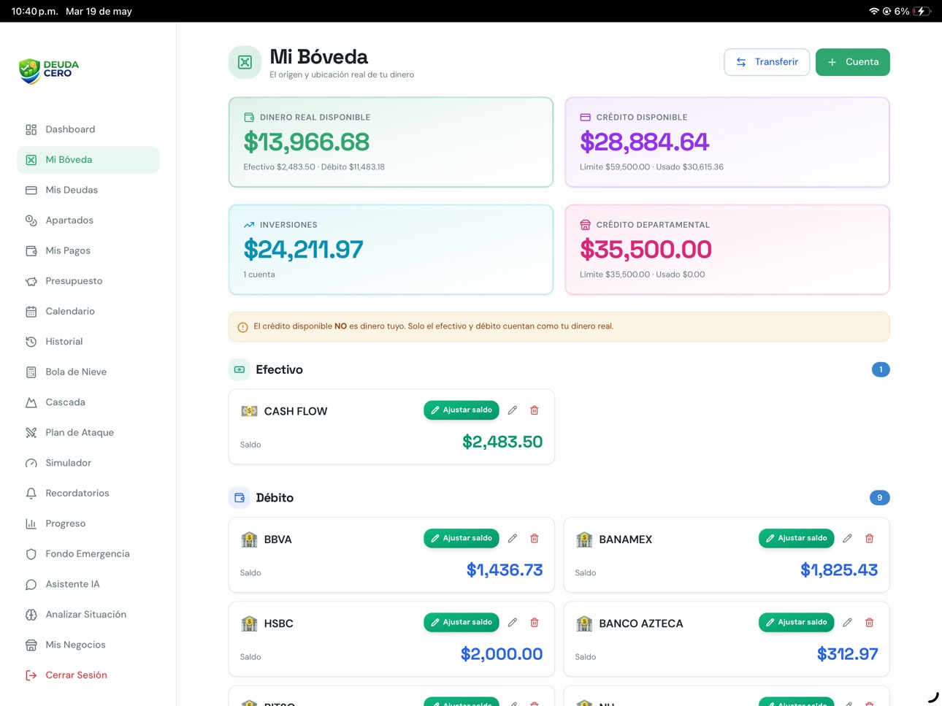Click the Mi Bóveda header vault icon
942x706 pixels.
coord(245,62)
